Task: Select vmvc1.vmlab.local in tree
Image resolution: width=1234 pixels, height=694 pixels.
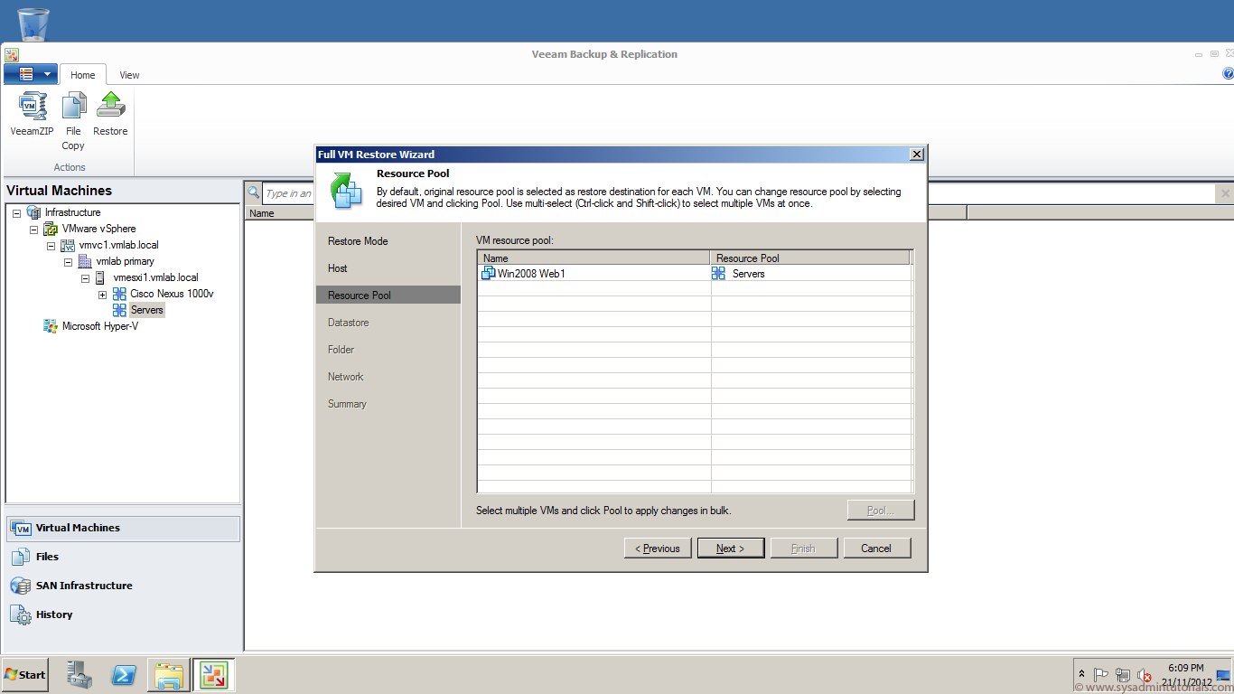Action: tap(118, 245)
